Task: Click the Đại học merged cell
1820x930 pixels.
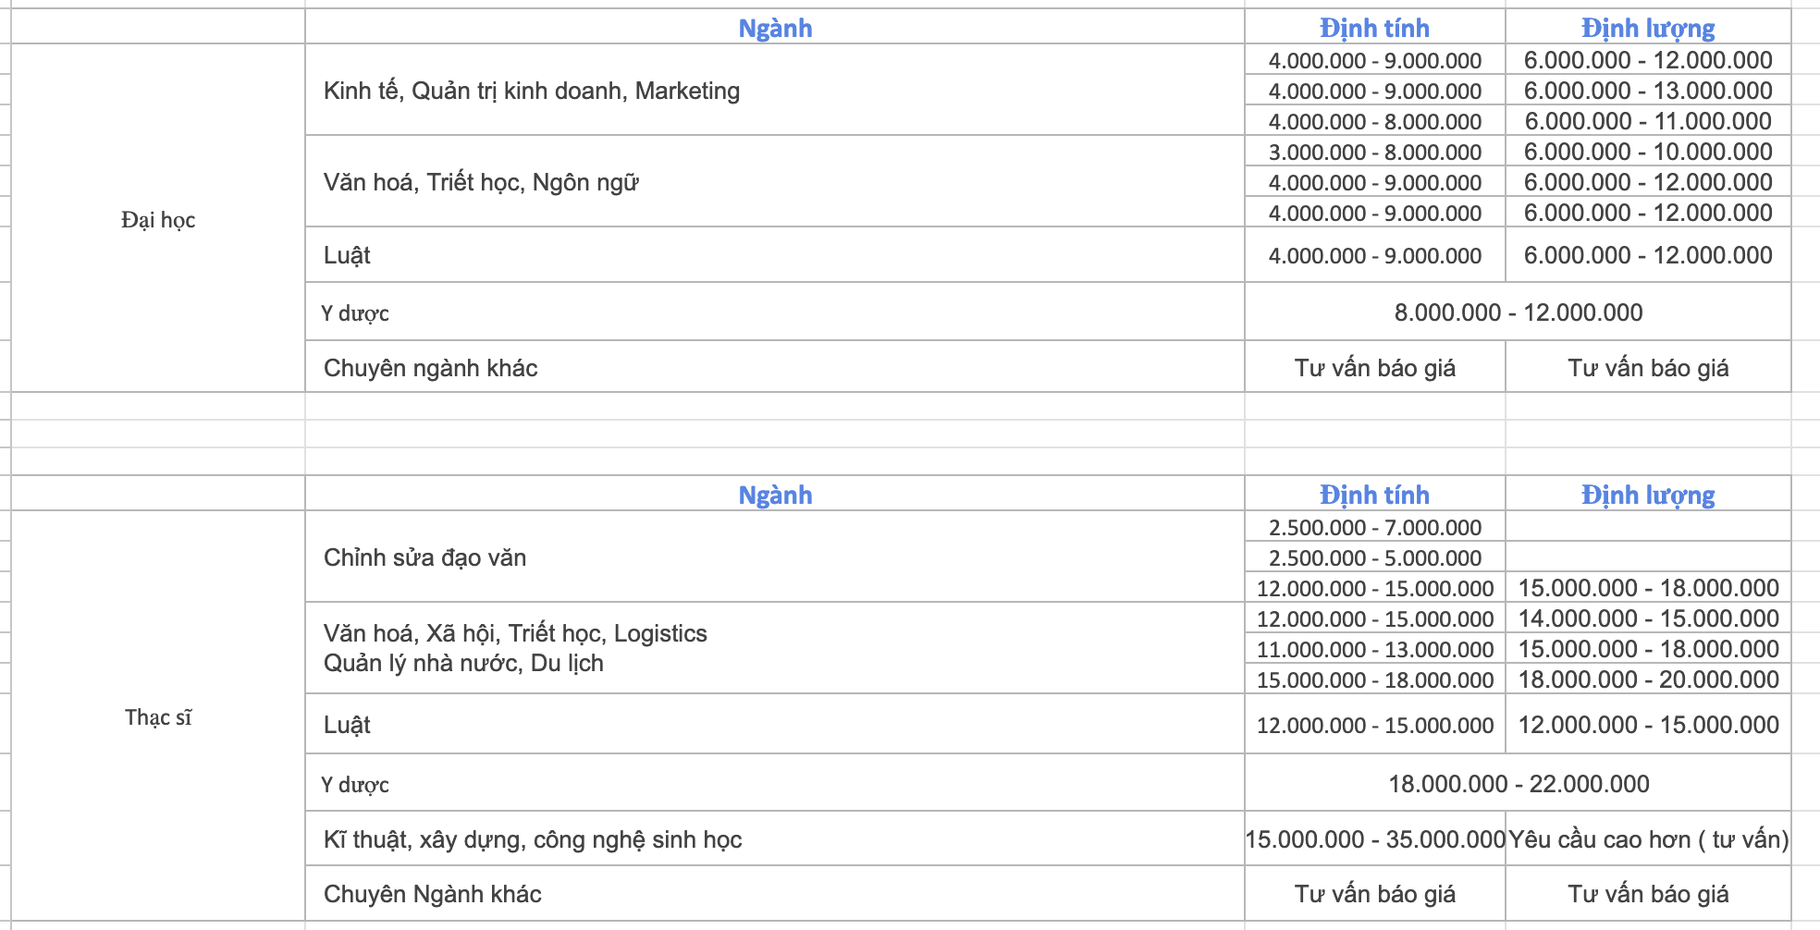Action: 158,220
